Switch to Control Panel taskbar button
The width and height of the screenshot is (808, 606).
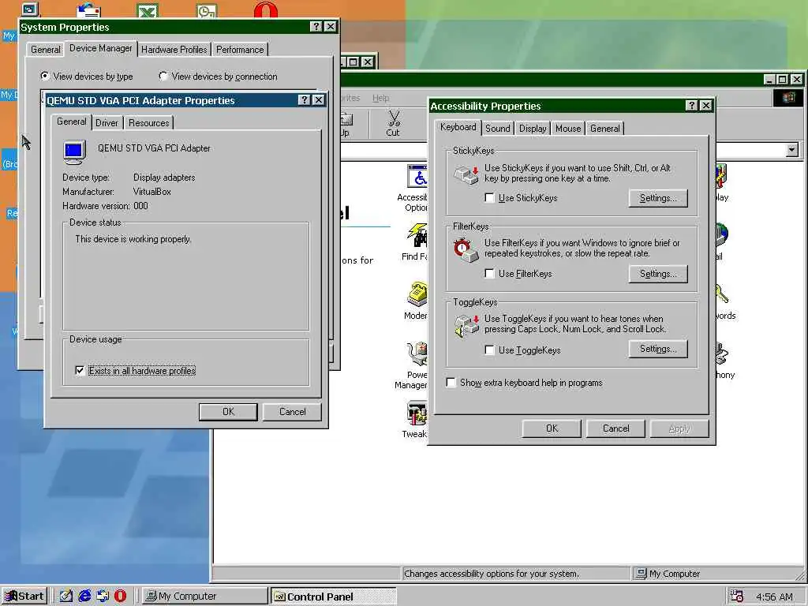point(334,596)
